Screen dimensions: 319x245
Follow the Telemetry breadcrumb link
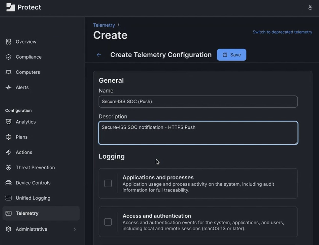click(104, 25)
